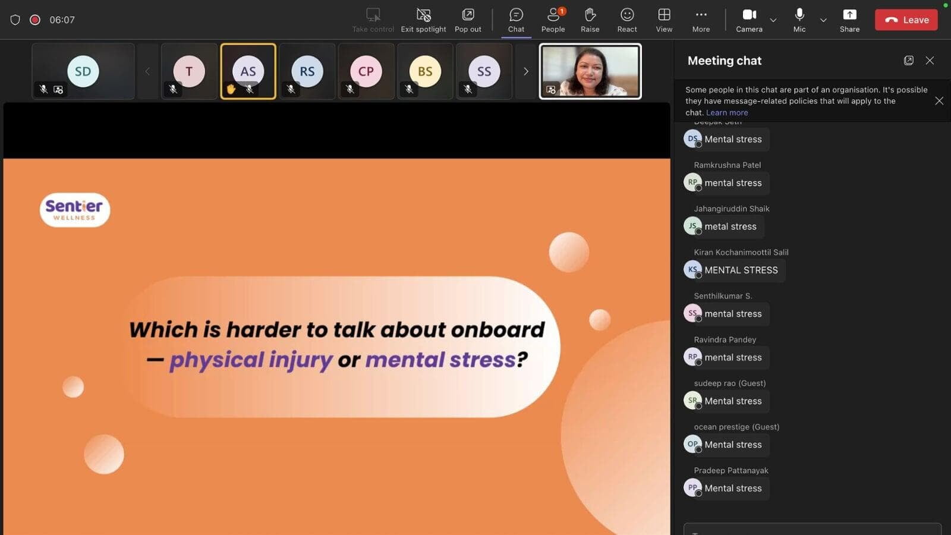Expand the Mic options dropdown arrow
Screen dimensions: 951x535
coord(823,20)
